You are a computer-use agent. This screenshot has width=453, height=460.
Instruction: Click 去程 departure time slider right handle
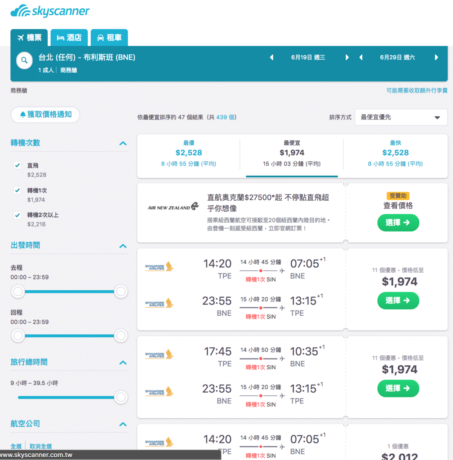pyautogui.click(x=121, y=292)
